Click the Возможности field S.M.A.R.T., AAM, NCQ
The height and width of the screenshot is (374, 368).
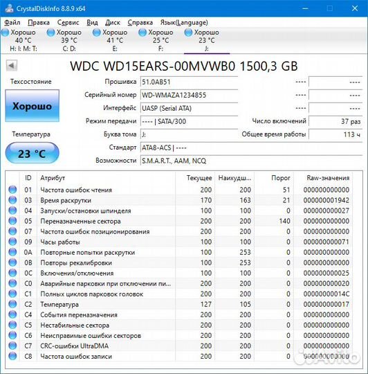coord(252,161)
